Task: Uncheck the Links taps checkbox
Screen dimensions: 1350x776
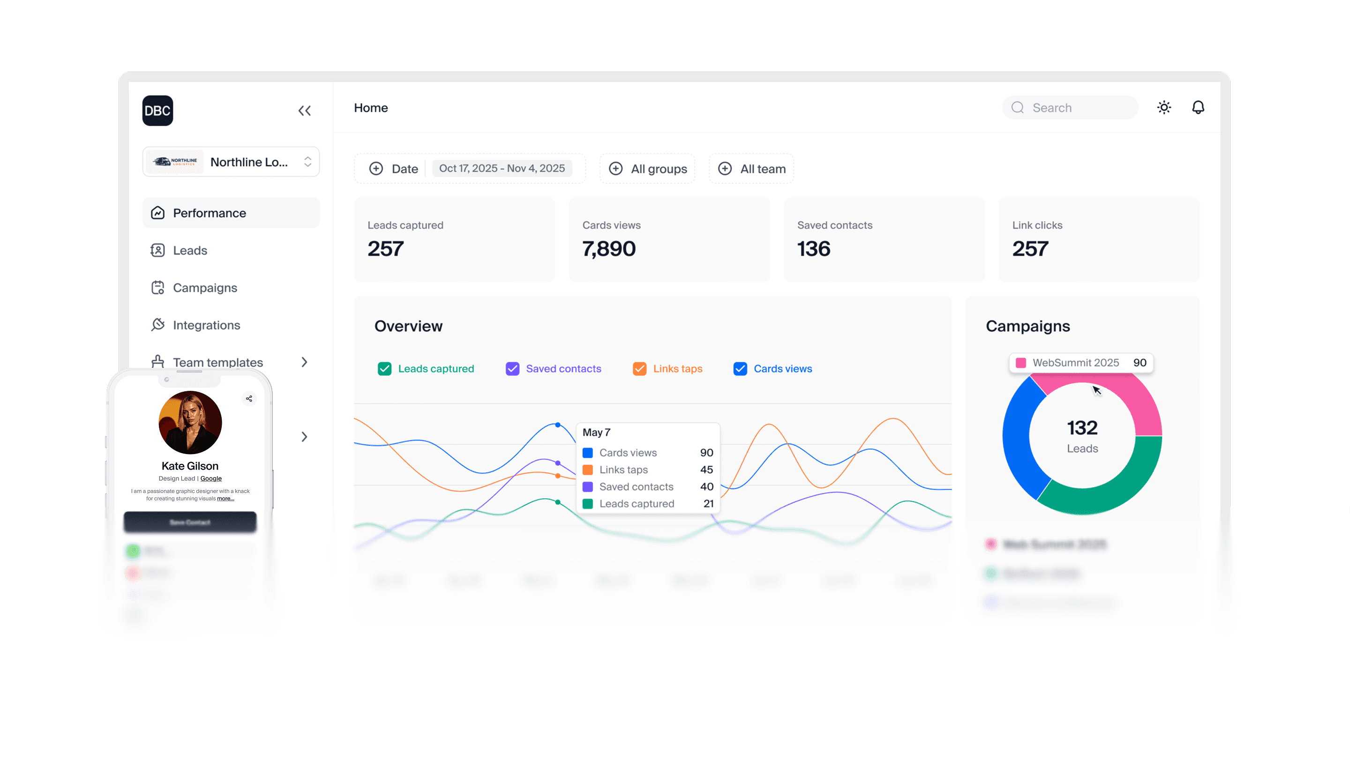Action: [639, 368]
